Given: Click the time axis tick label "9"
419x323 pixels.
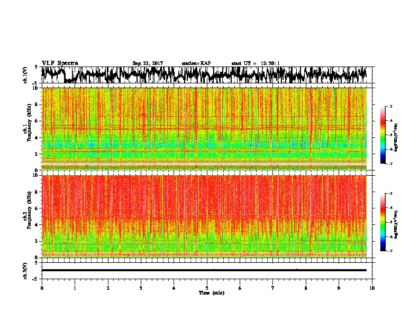Looking at the screenshot, I should click(x=339, y=288).
